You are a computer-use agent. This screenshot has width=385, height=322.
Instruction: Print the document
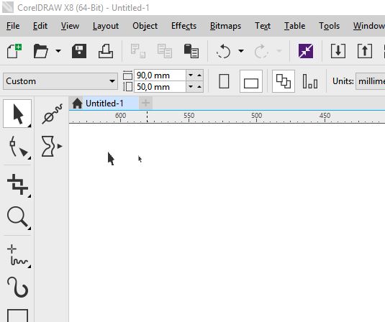click(106, 51)
